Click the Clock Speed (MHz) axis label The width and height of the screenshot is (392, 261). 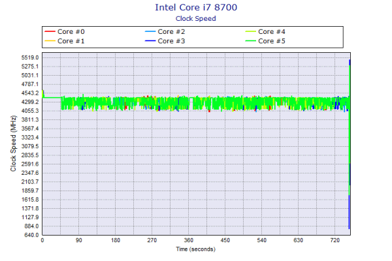(x=13, y=144)
